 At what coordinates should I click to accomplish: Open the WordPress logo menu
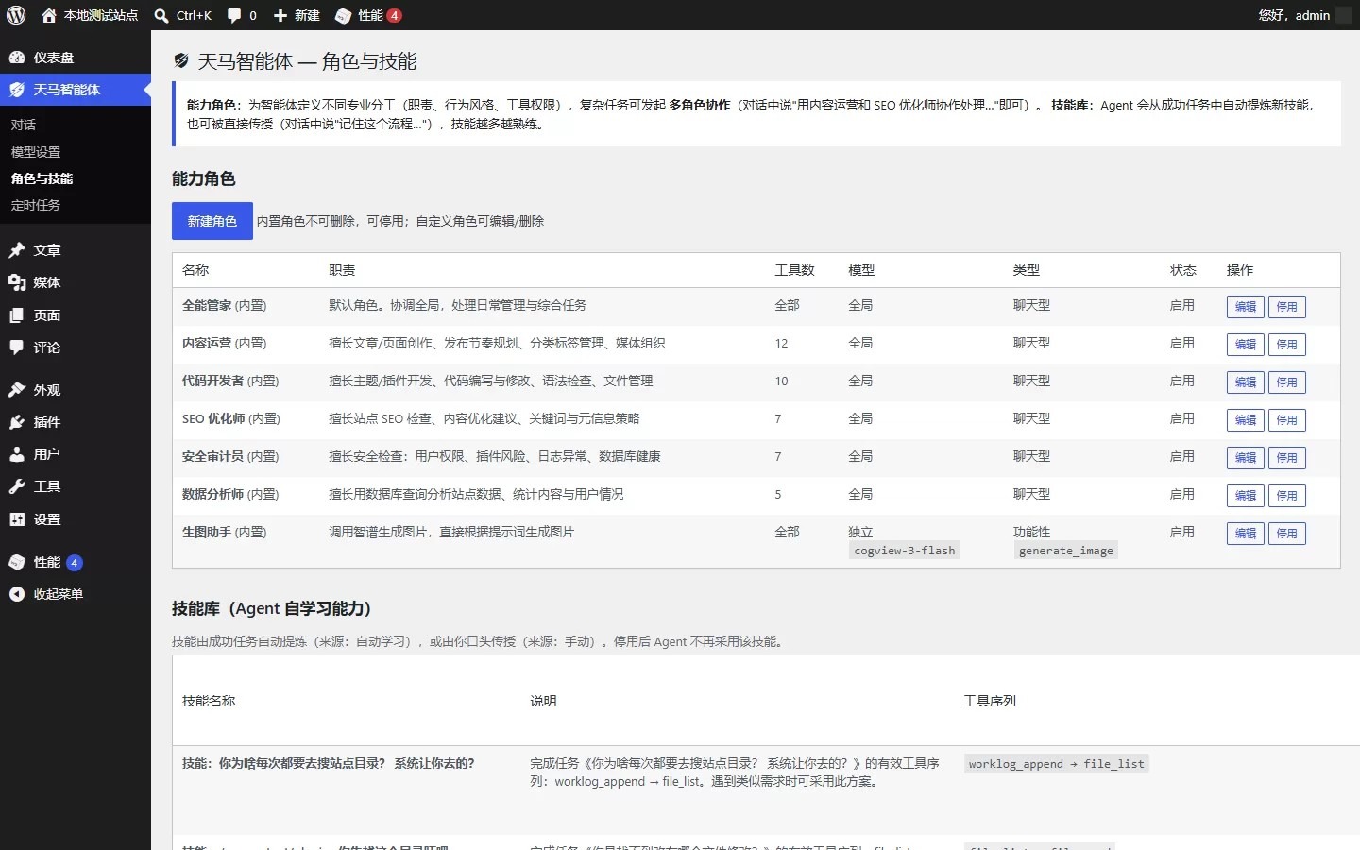pyautogui.click(x=16, y=15)
